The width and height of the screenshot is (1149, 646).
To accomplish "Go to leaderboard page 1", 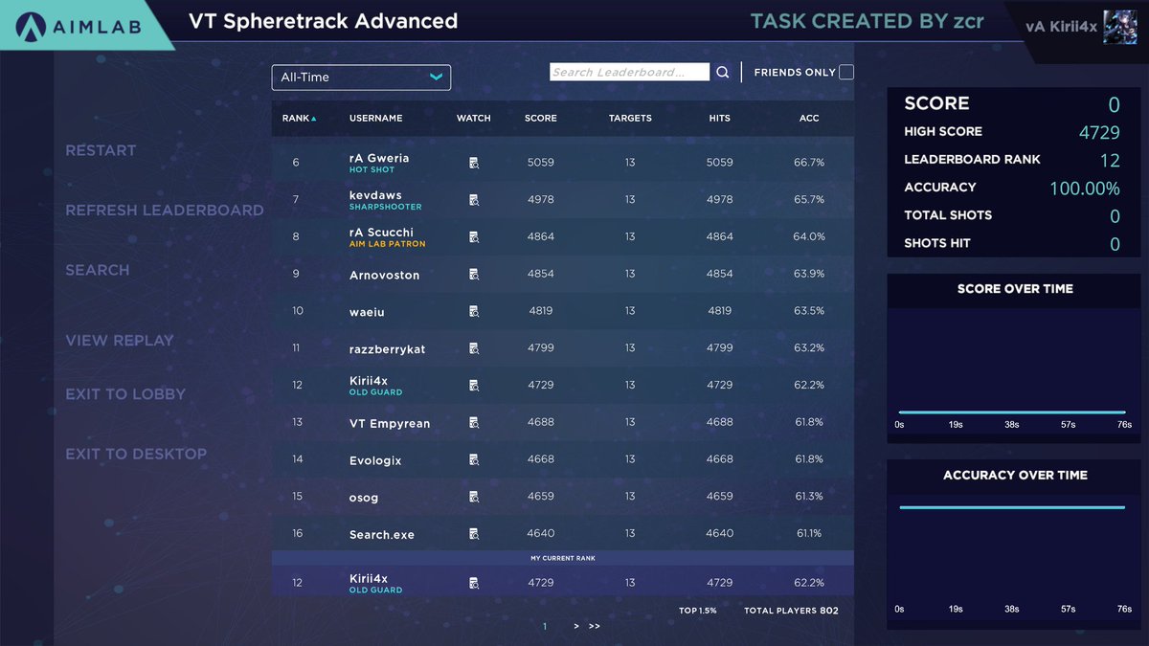I will (x=545, y=627).
